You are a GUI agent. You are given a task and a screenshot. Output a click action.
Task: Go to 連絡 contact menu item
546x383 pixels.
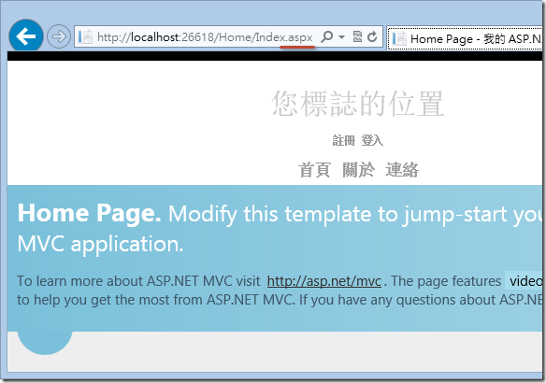pyautogui.click(x=402, y=170)
